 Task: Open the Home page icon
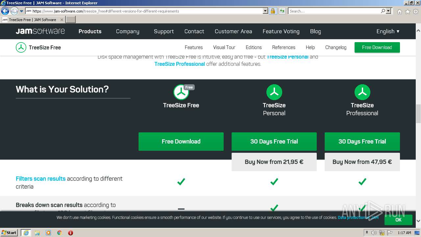399,12
